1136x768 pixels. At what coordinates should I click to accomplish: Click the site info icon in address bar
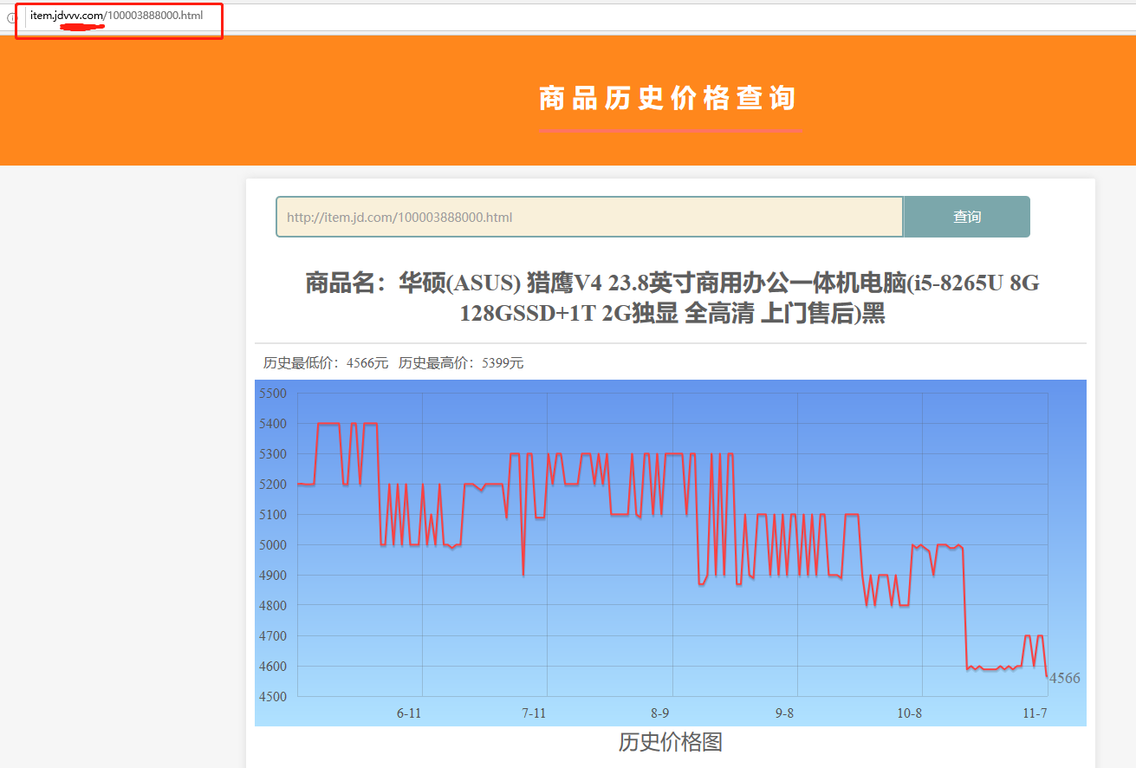click(x=11, y=17)
